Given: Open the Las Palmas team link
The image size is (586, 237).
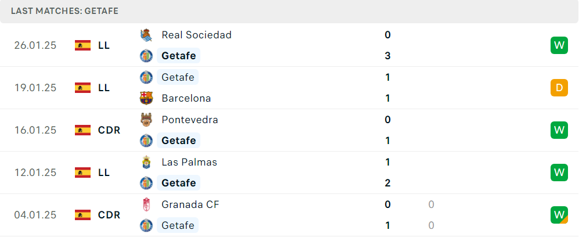Looking at the screenshot, I should 189,162.
